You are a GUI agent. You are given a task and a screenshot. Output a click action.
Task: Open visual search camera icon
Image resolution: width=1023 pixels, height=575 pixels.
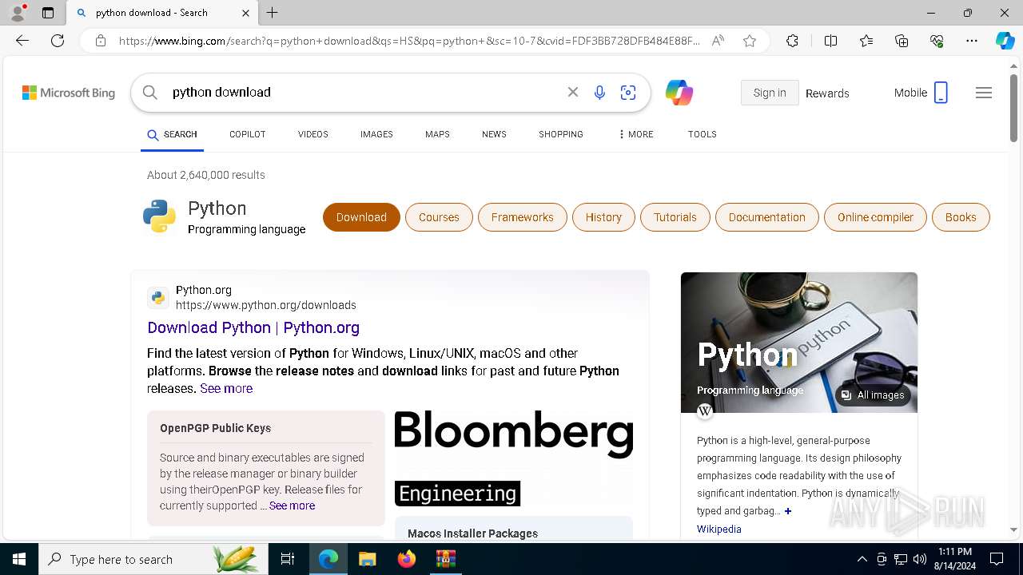tap(628, 93)
